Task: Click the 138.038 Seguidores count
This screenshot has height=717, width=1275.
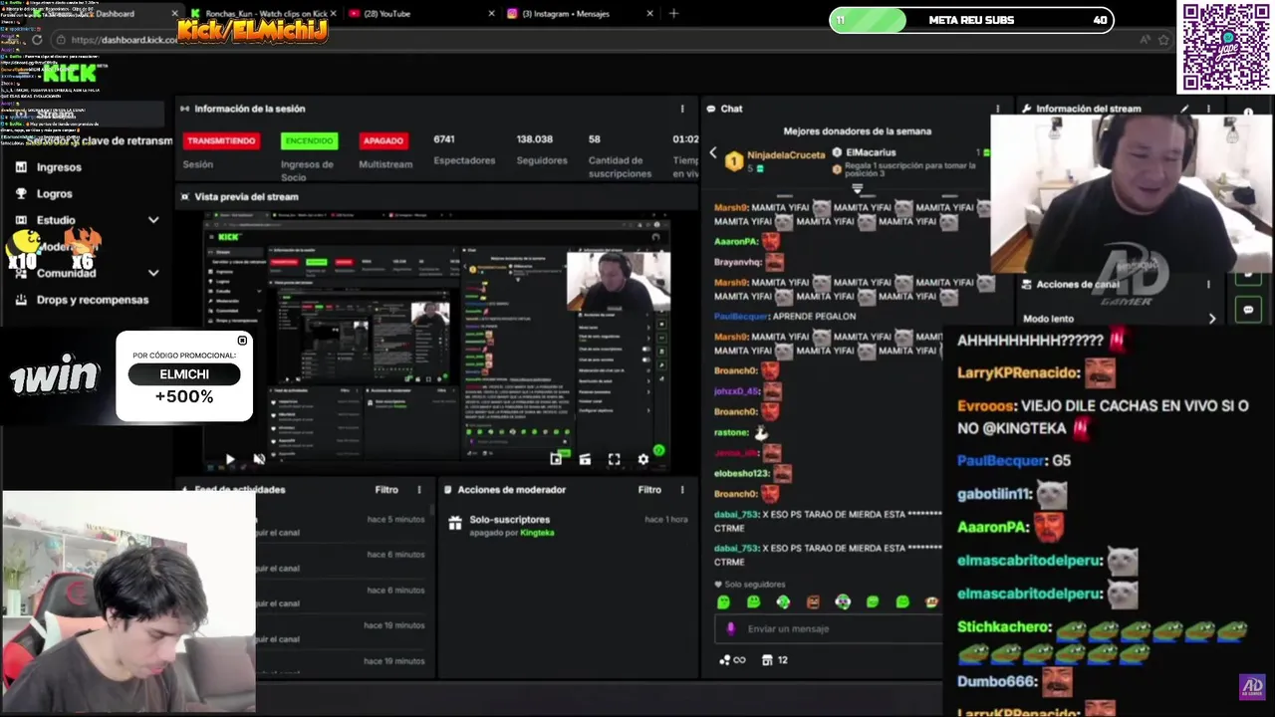Action: point(535,139)
